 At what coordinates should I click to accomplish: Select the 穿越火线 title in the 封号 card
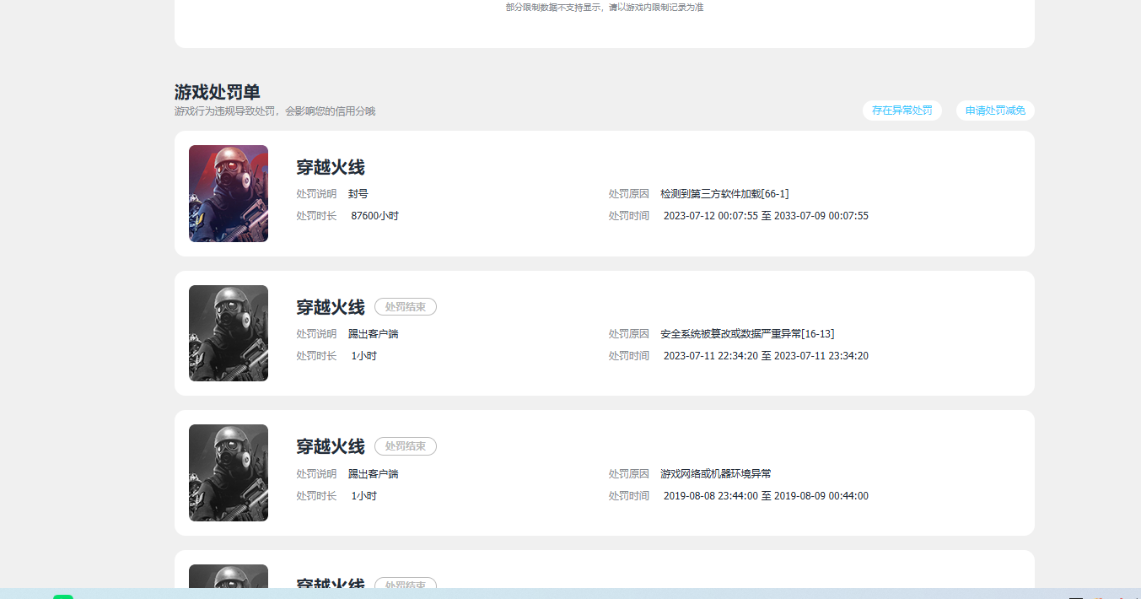click(331, 167)
